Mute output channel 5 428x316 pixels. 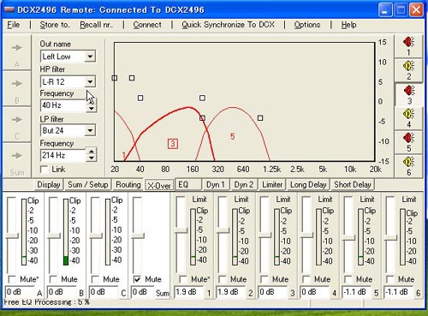click(x=348, y=279)
